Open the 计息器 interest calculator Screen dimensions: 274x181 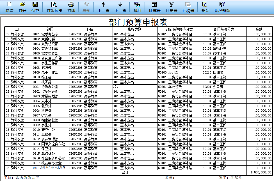171,7
